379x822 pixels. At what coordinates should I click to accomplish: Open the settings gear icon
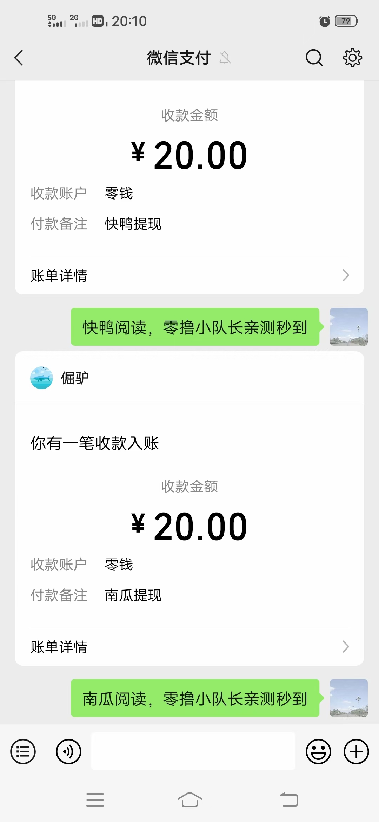click(x=352, y=58)
